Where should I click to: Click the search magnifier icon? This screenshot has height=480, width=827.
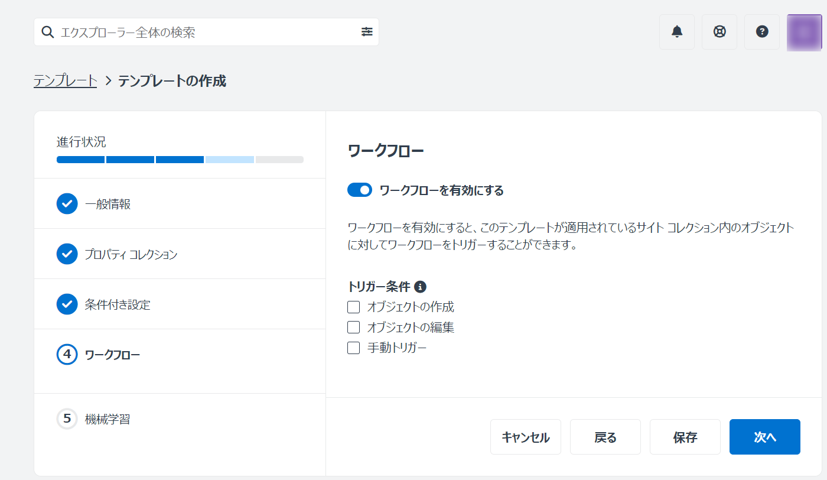tap(47, 31)
